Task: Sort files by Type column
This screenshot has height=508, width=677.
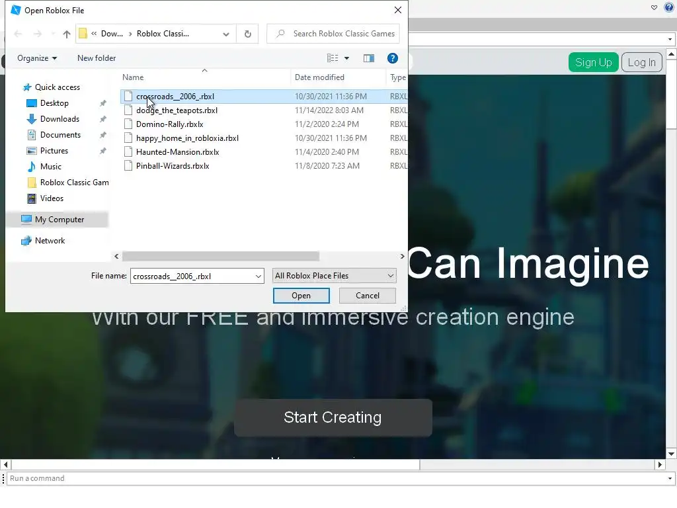Action: (x=397, y=77)
